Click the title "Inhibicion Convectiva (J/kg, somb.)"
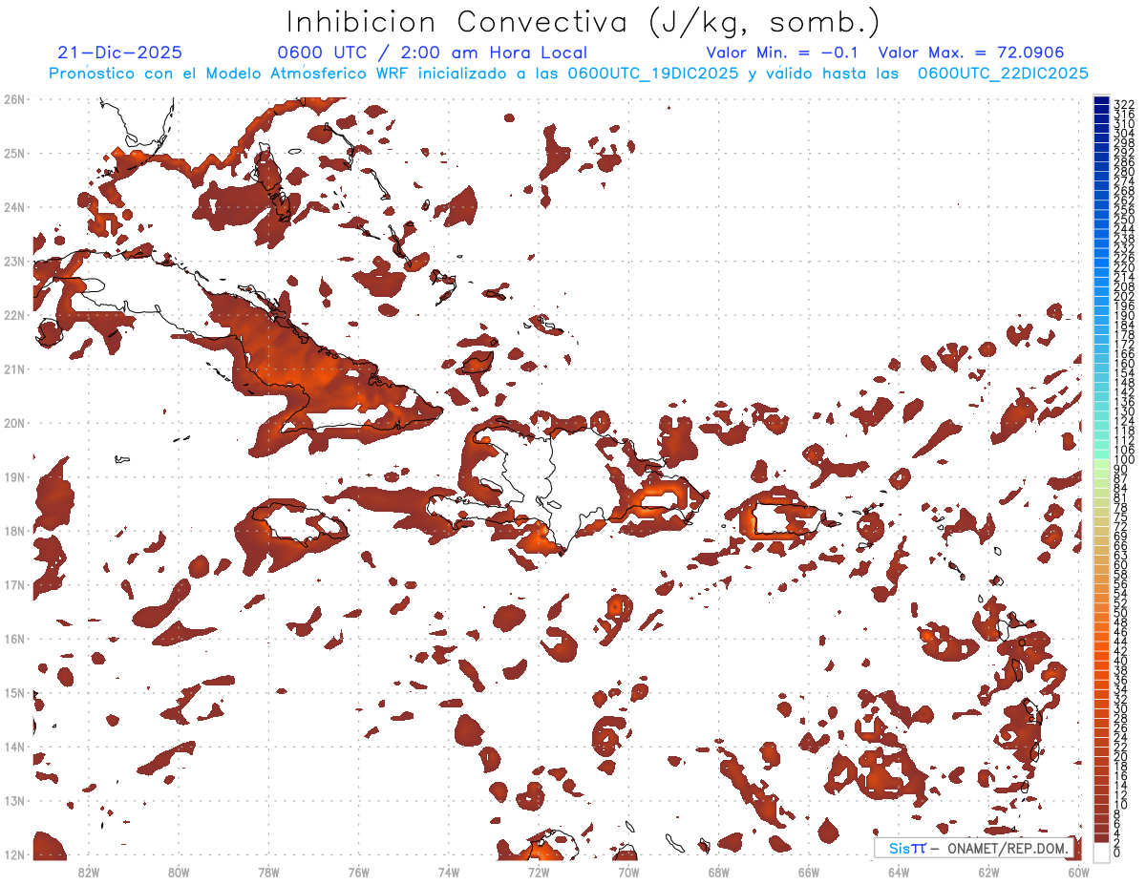 pyautogui.click(x=584, y=23)
